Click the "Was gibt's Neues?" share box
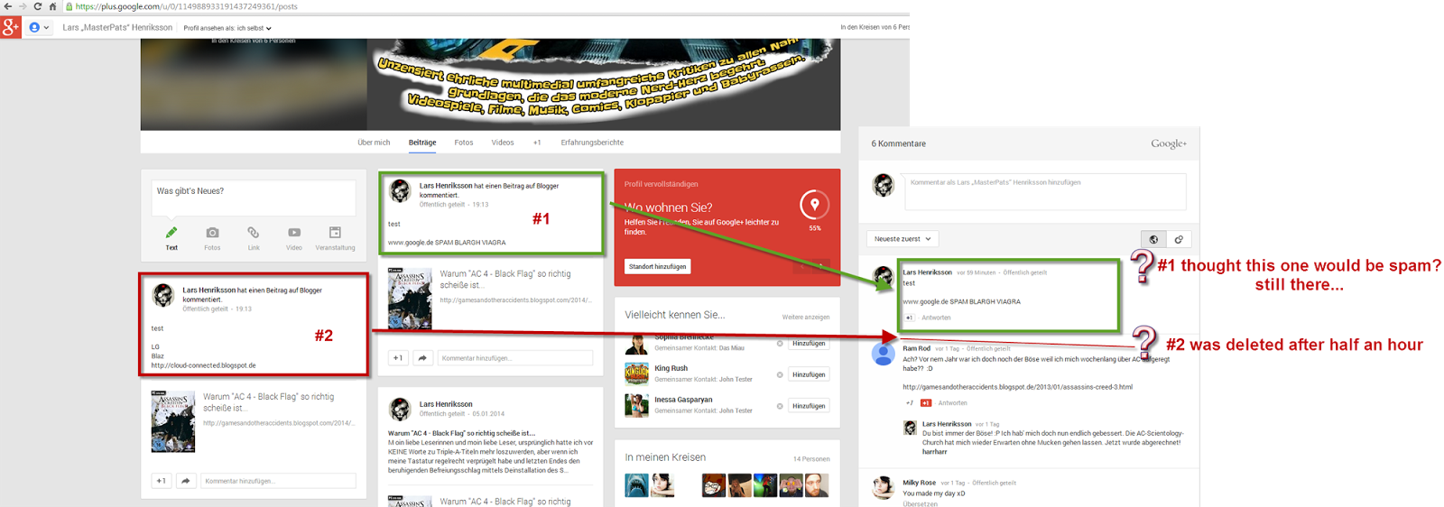 [x=254, y=198]
